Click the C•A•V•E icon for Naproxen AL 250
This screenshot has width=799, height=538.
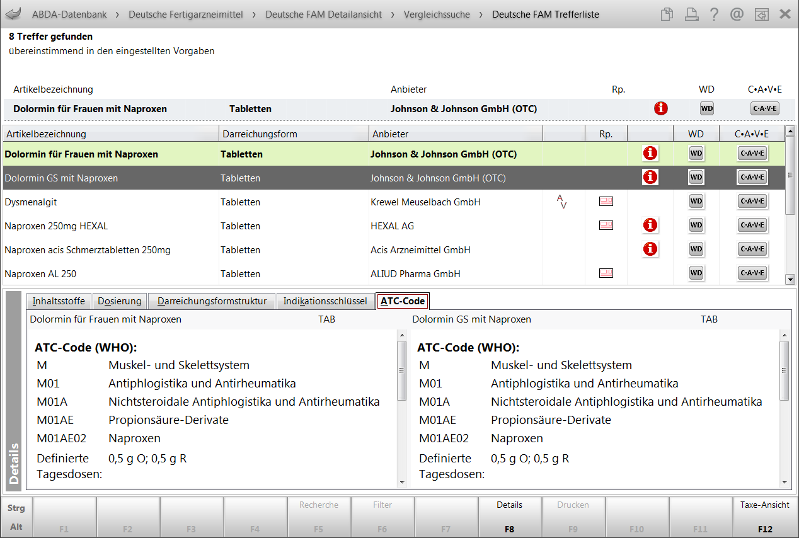coord(752,273)
